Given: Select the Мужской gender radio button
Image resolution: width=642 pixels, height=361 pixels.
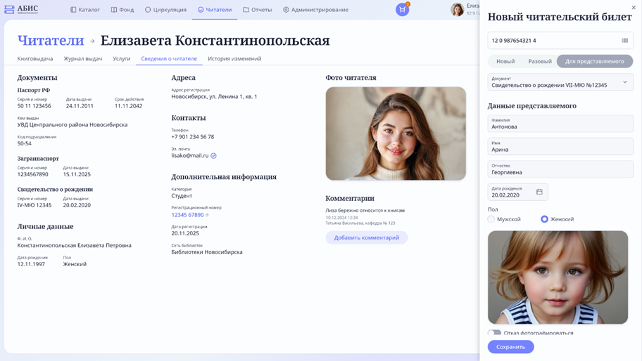Looking at the screenshot, I should click(x=491, y=219).
